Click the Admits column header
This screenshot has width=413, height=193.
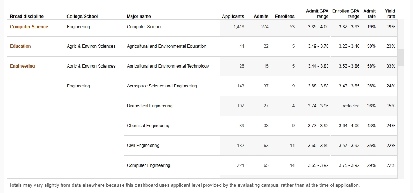(261, 17)
